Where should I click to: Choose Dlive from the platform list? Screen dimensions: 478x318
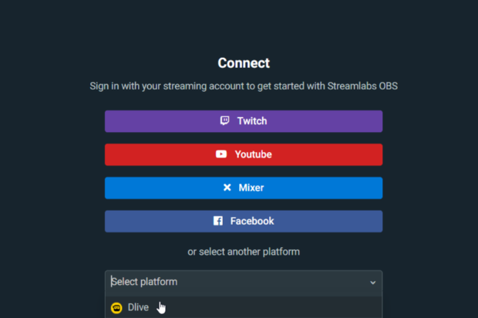coord(244,307)
